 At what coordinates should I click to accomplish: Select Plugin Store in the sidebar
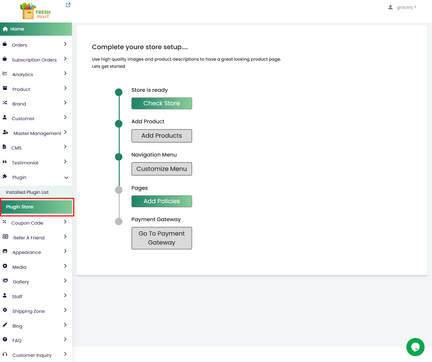tap(36, 207)
